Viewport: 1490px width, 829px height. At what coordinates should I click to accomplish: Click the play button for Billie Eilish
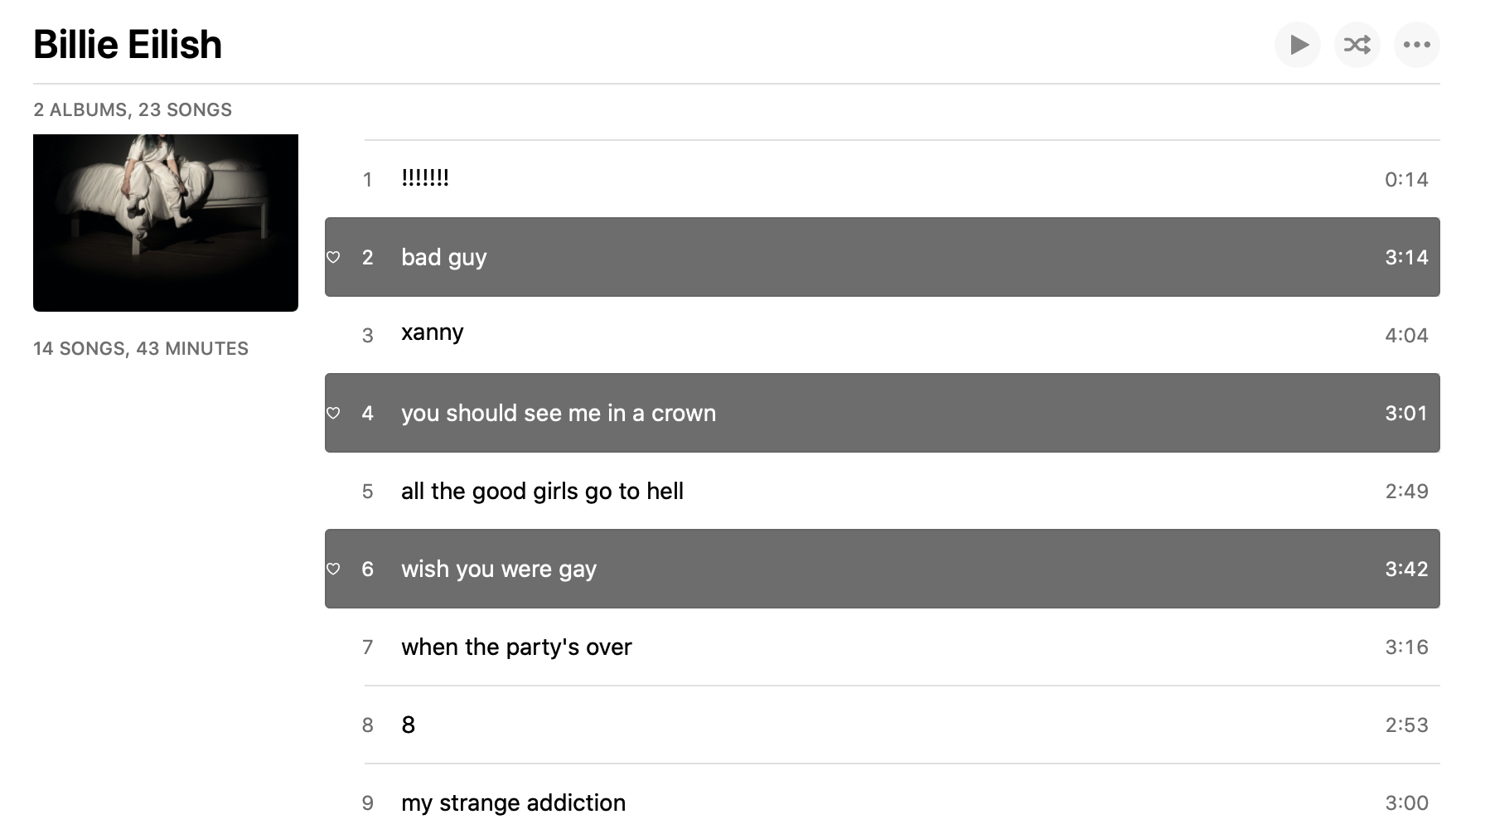[x=1298, y=45]
